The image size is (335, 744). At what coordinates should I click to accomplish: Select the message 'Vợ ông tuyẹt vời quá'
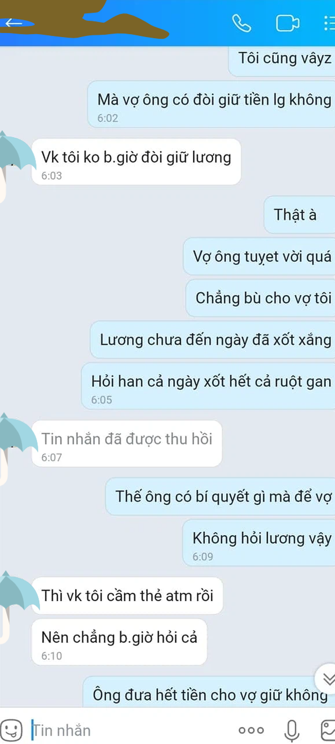coord(259,256)
